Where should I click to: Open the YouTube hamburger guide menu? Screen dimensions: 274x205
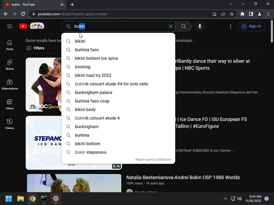(10, 26)
